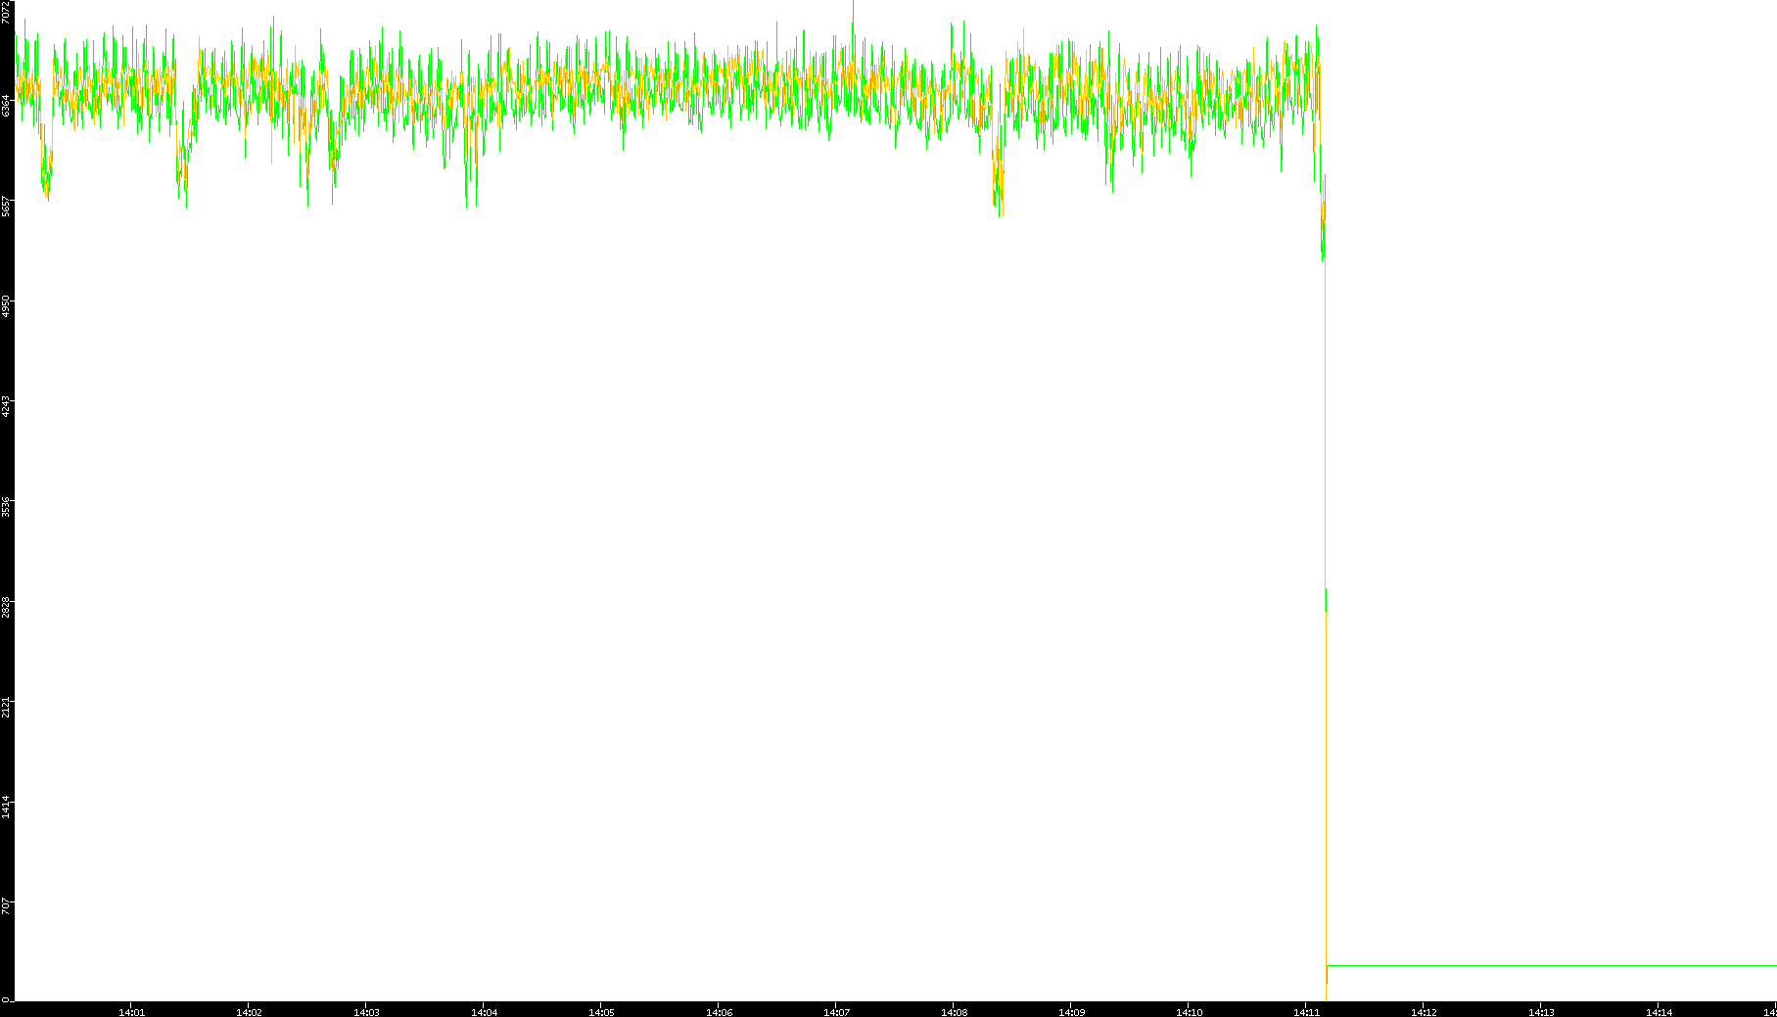Click the 14:07 time axis label
1777x1017 pixels.
[x=836, y=1012]
